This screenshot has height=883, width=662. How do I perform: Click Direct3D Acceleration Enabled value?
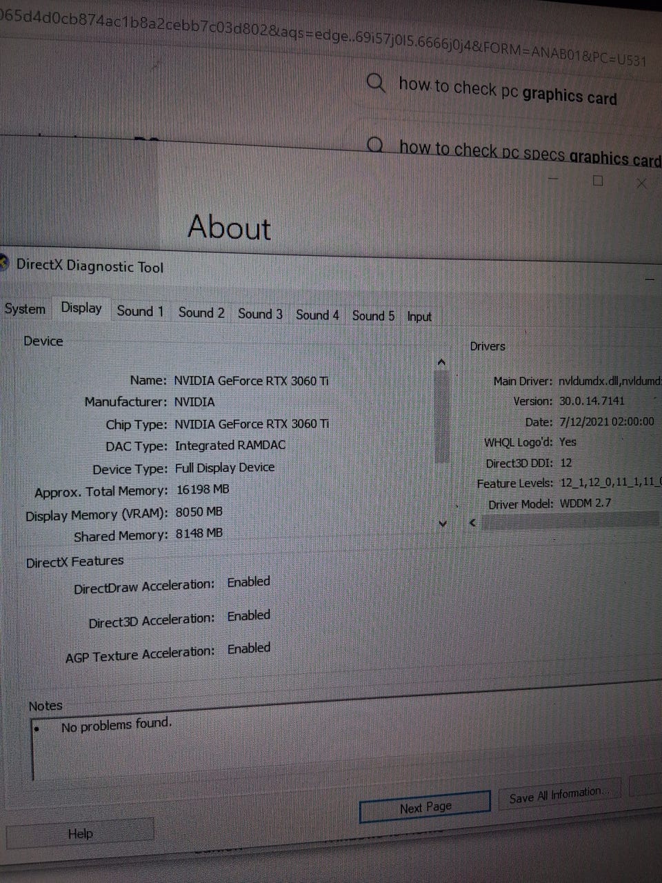pos(249,615)
